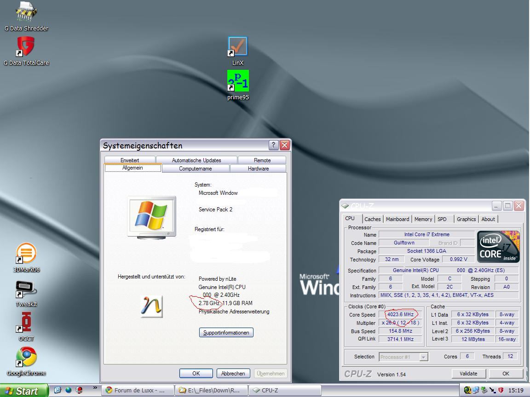Open the Remote tab
Viewport: 530px width, 397px height.
click(262, 160)
